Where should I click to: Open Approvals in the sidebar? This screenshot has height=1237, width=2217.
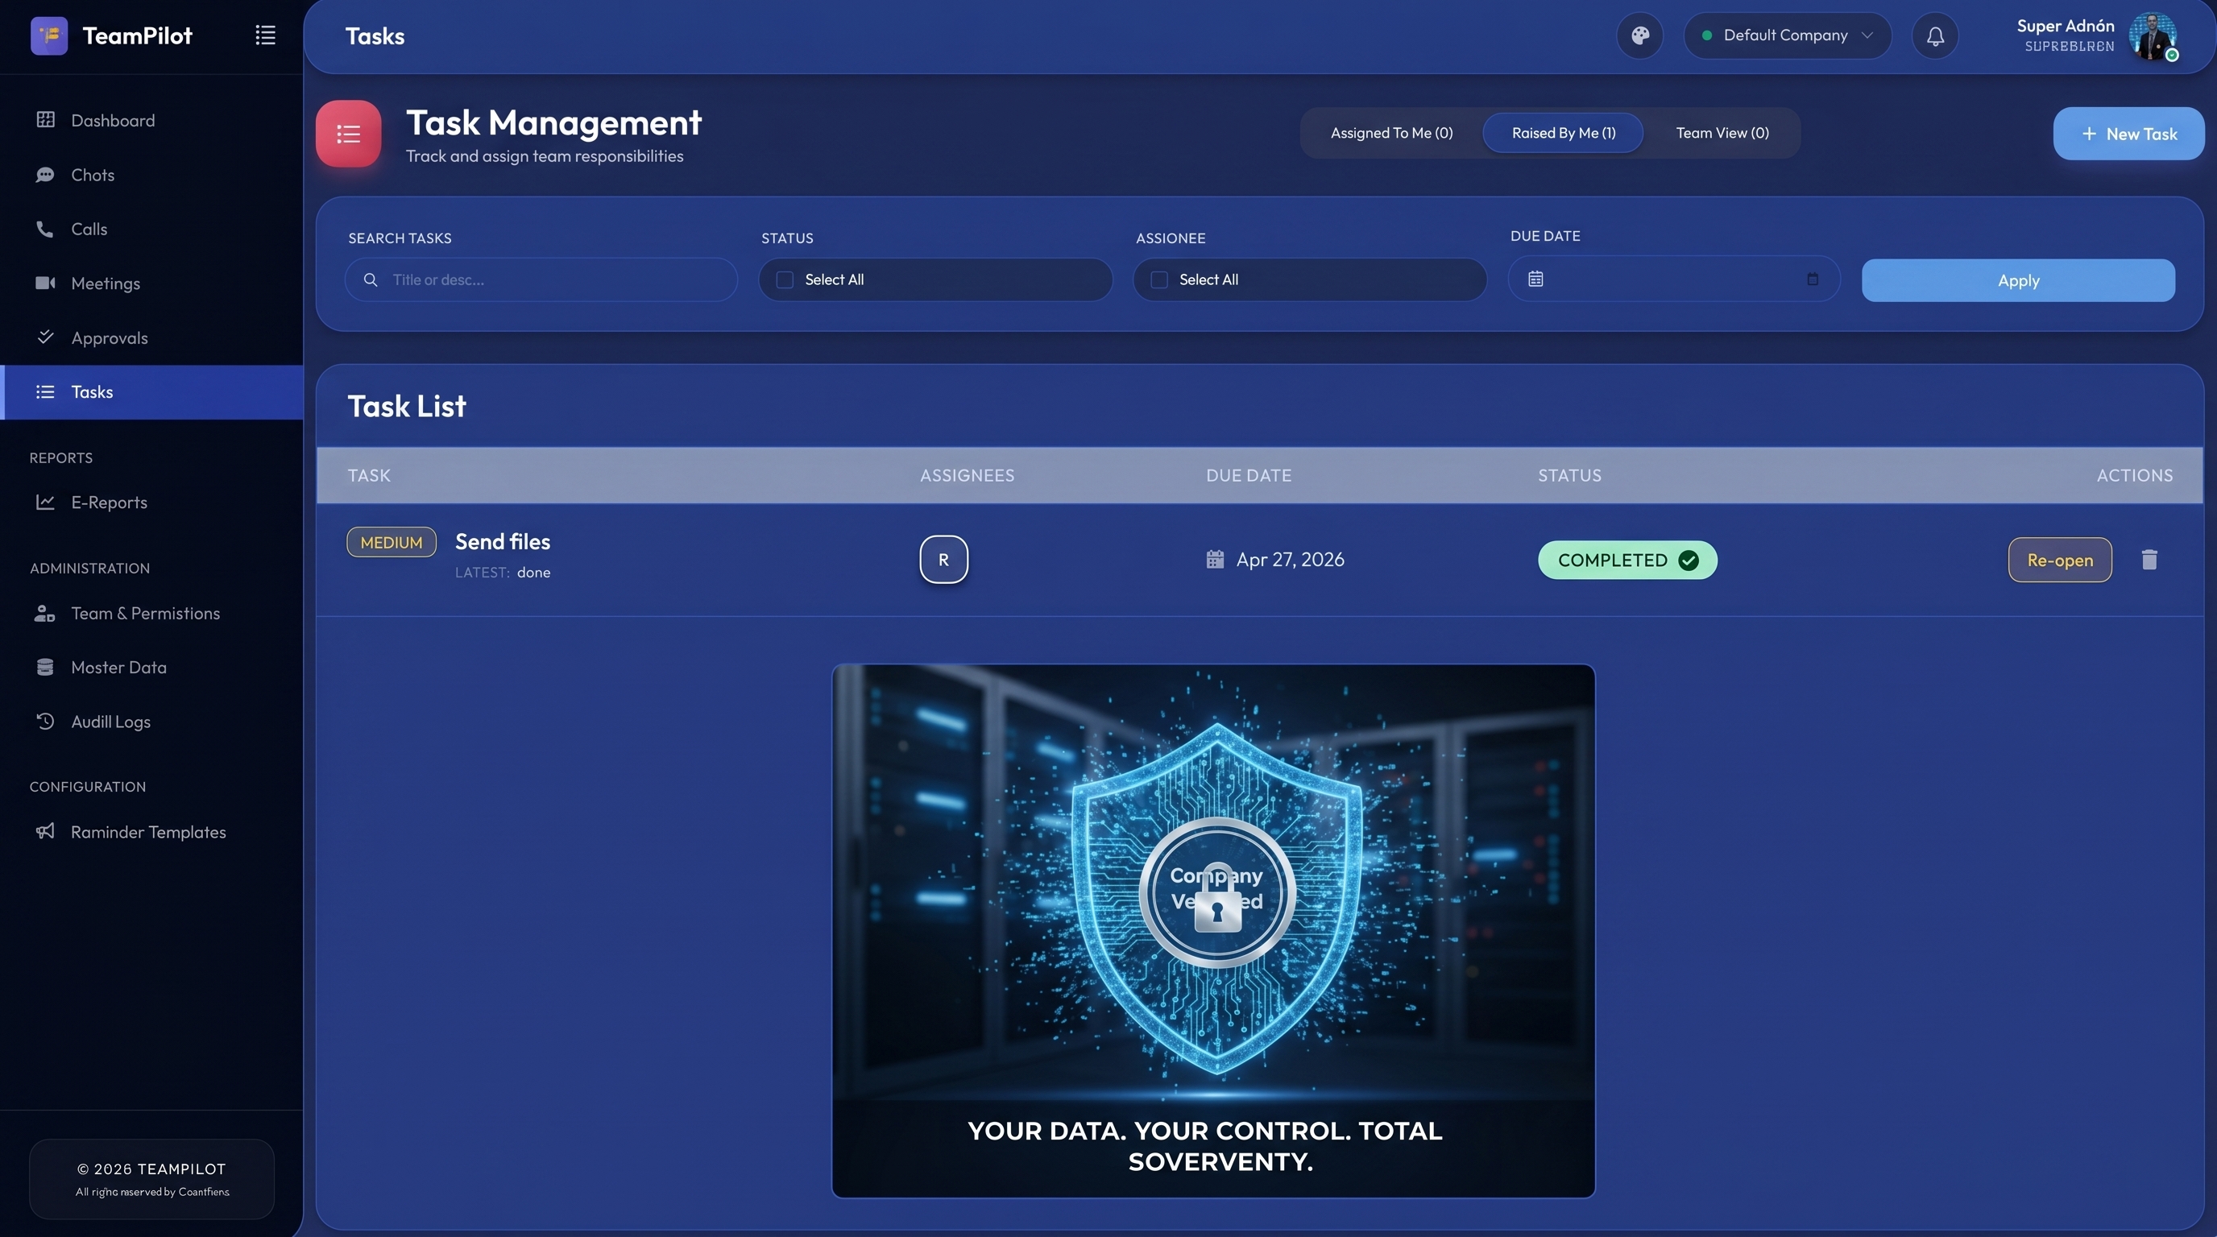tap(151, 337)
